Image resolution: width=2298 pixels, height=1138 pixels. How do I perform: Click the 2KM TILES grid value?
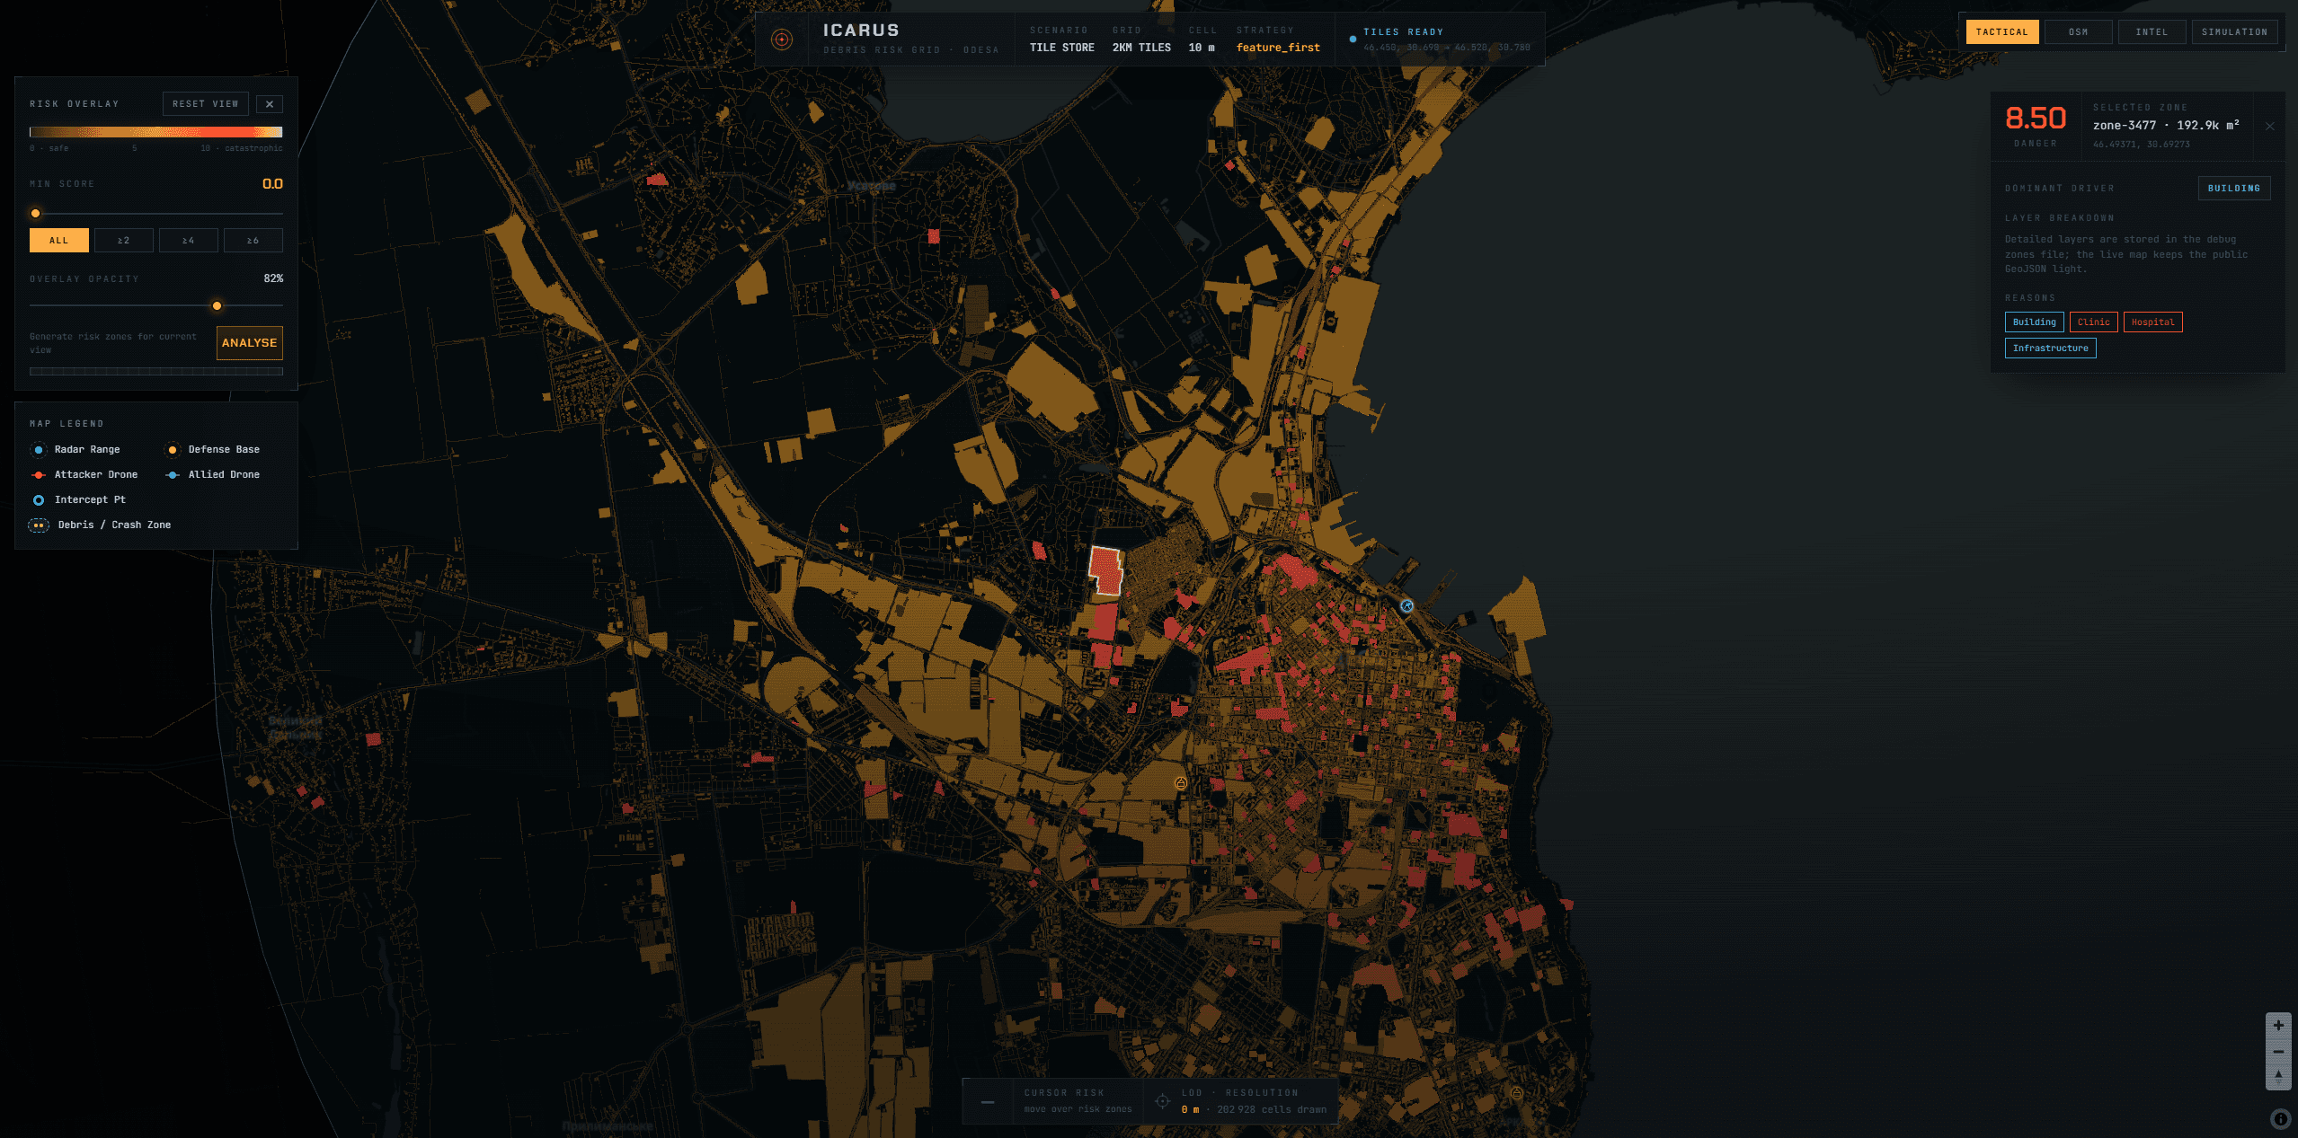[1141, 48]
